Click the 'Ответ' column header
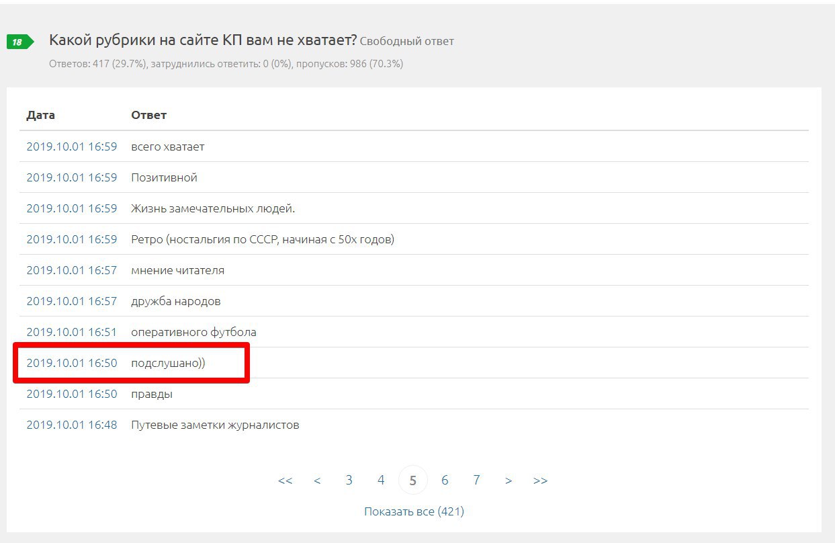Image resolution: width=835 pixels, height=543 pixels. (x=148, y=115)
